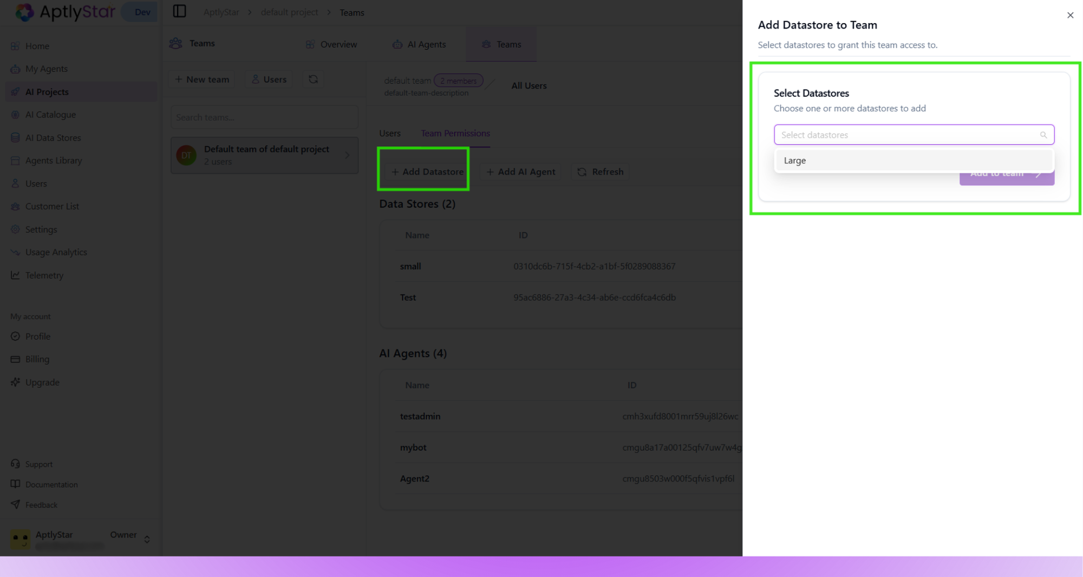This screenshot has height=577, width=1083.
Task: Create a New team
Action: click(201, 79)
